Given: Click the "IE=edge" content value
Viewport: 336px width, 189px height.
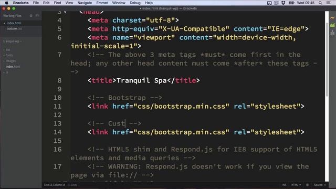Looking at the screenshot, I should (x=286, y=29).
